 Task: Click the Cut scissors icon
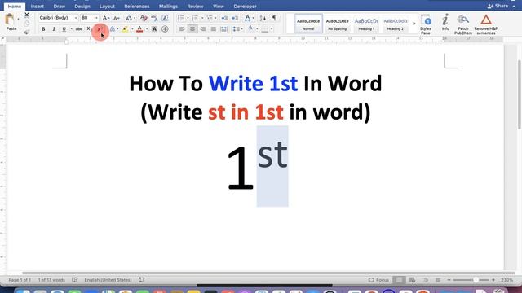point(27,15)
